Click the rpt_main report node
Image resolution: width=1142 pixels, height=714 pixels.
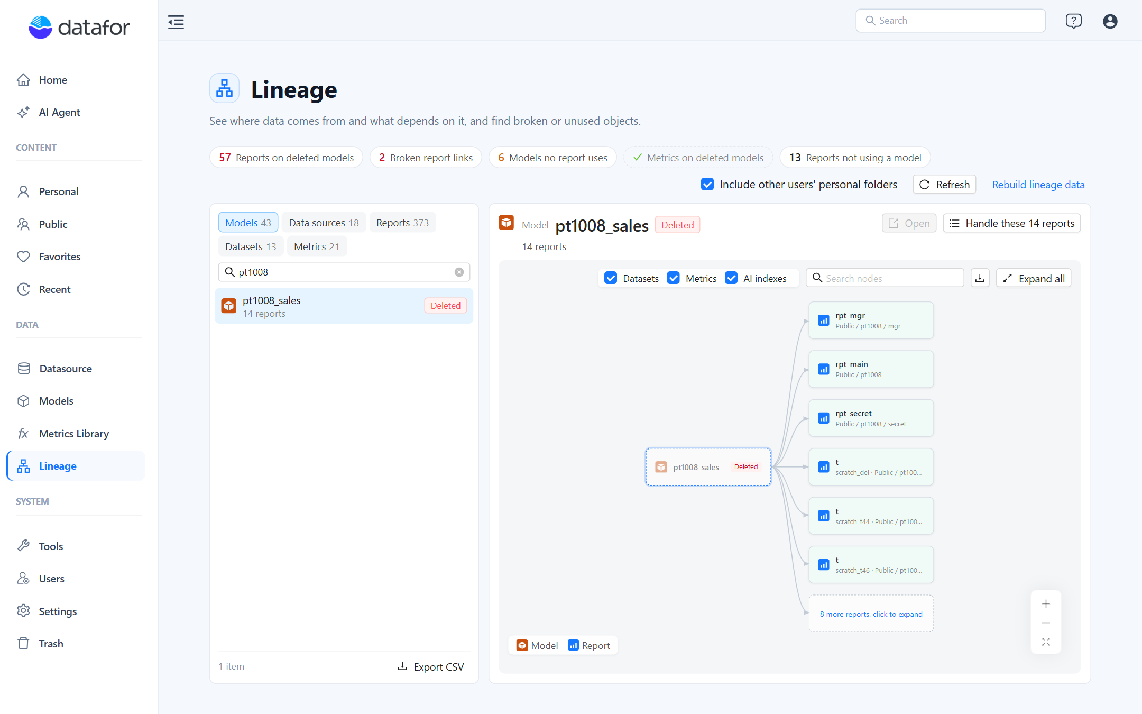(871, 369)
